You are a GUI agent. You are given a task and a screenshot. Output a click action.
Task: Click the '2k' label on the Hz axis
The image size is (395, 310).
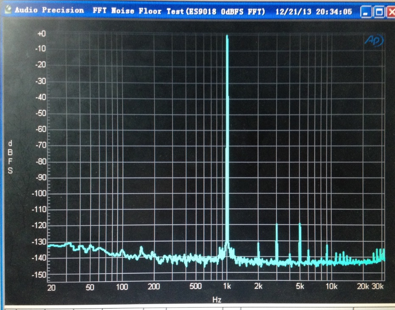tap(258, 286)
